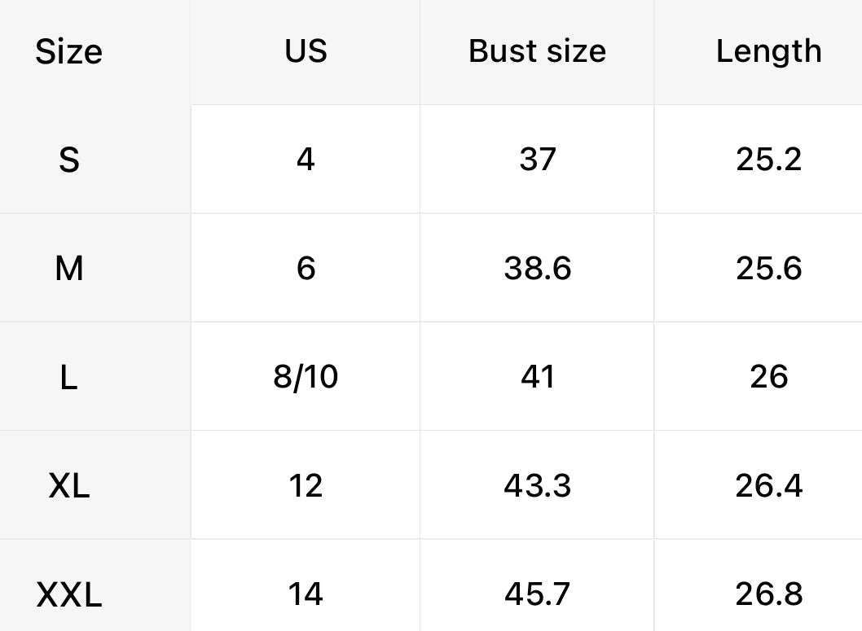Select the M size row label

[69, 268]
